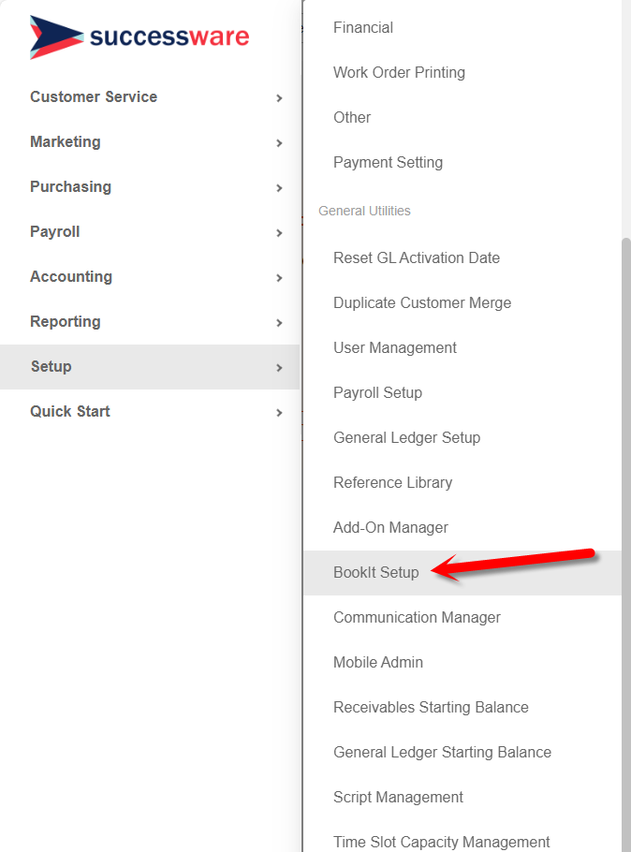Open the Financial settings entry

tap(362, 27)
